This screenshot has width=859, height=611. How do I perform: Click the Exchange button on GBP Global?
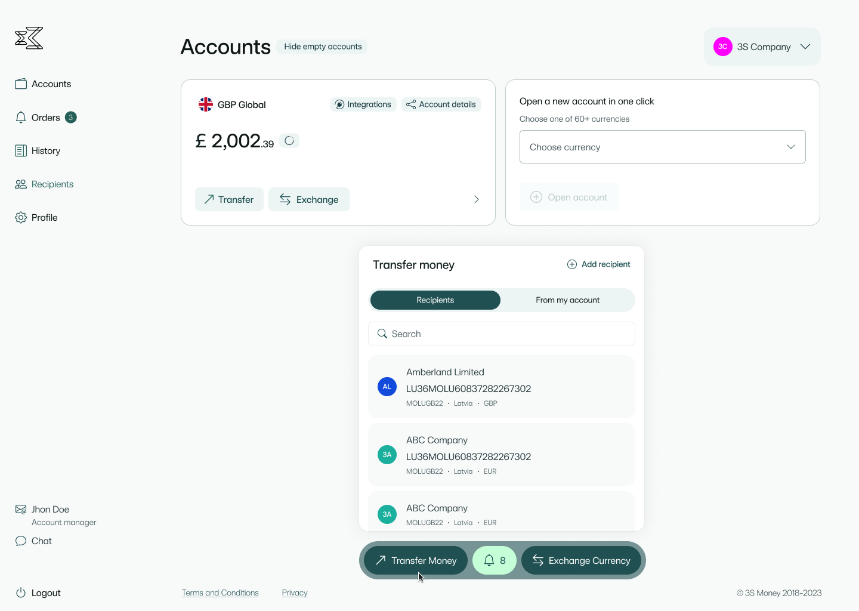pos(309,199)
